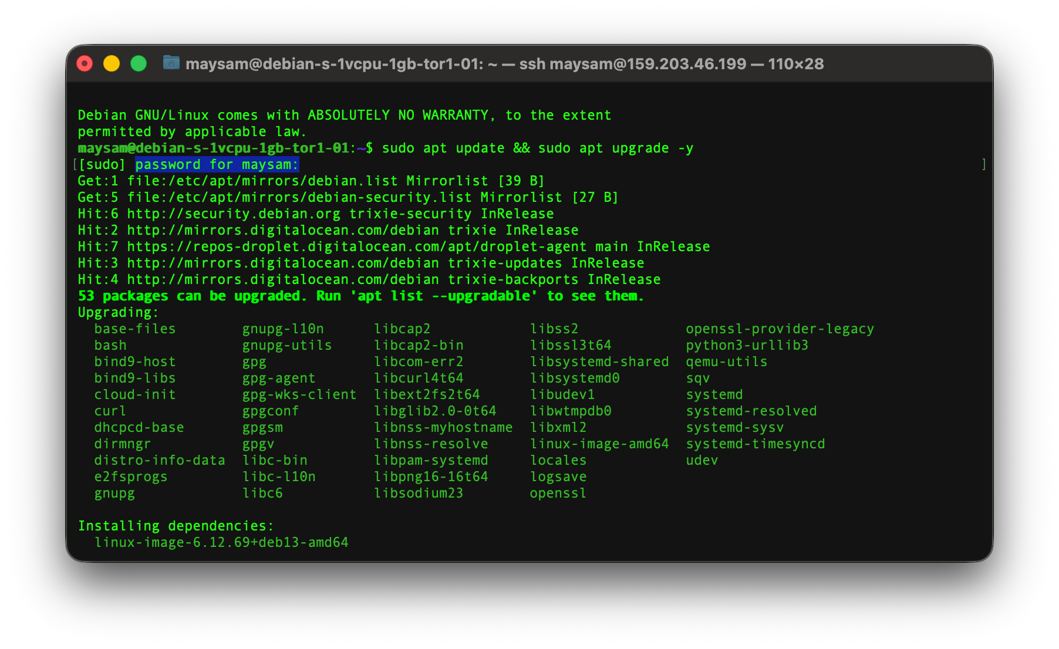The height and width of the screenshot is (649, 1059).
Task: Click the window title text maysam@debian-s-1vcpu-1gb-tor1-01
Action: (335, 63)
